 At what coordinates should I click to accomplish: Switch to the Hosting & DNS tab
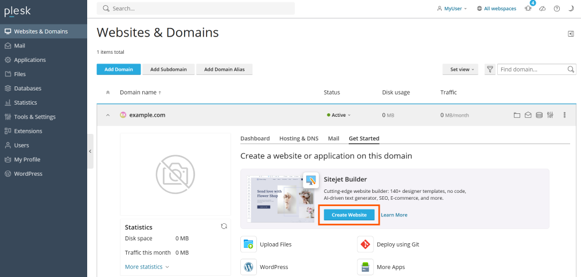(x=298, y=138)
